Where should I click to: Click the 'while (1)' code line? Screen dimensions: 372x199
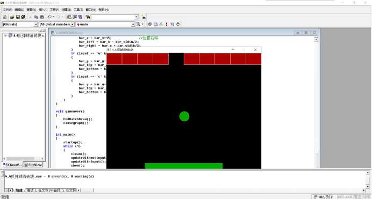coord(72,146)
